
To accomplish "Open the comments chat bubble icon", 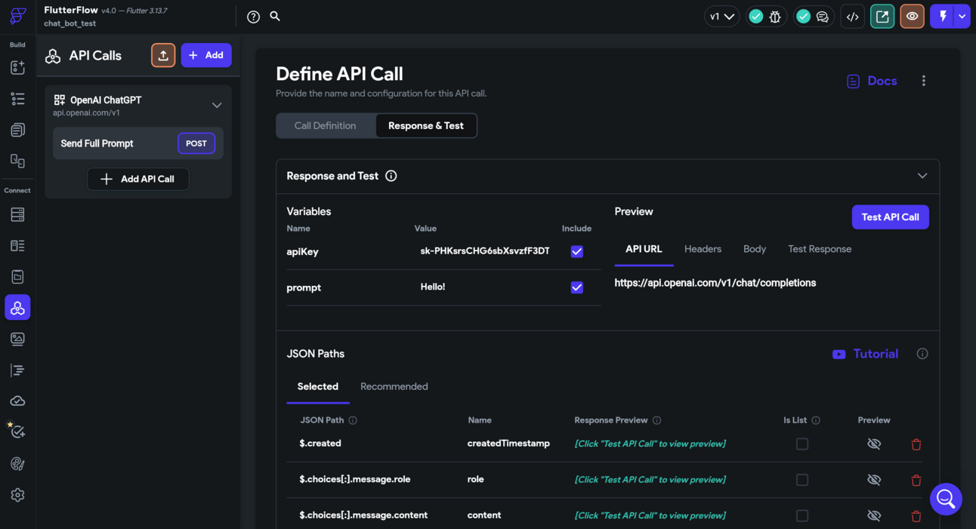I will click(x=823, y=17).
